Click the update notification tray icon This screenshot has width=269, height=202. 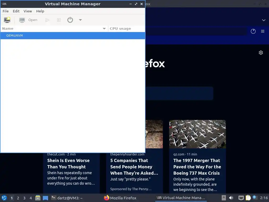[x=255, y=198]
